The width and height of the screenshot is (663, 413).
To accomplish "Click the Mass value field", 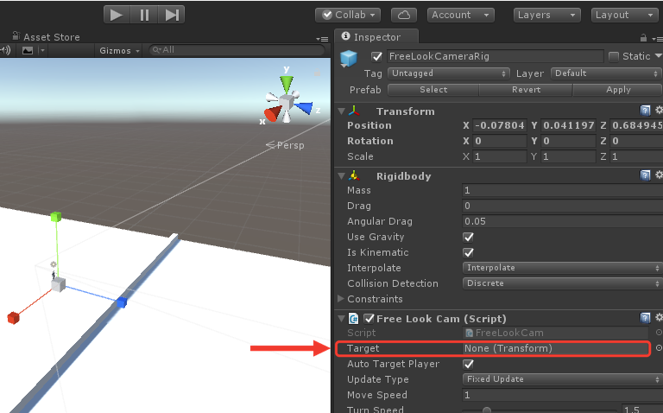I will tap(563, 190).
